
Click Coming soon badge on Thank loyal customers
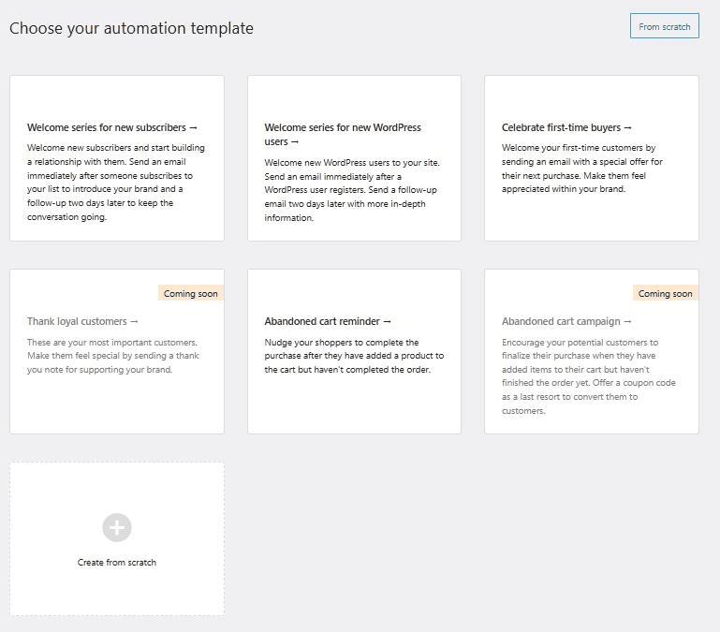point(191,293)
